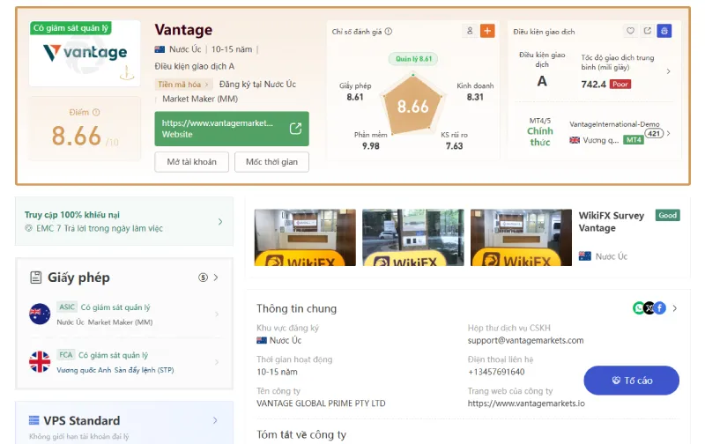Click the X (Twitter) social icon

click(649, 307)
